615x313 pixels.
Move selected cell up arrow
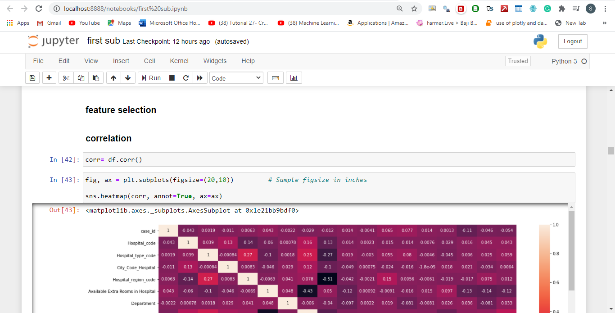tap(113, 78)
